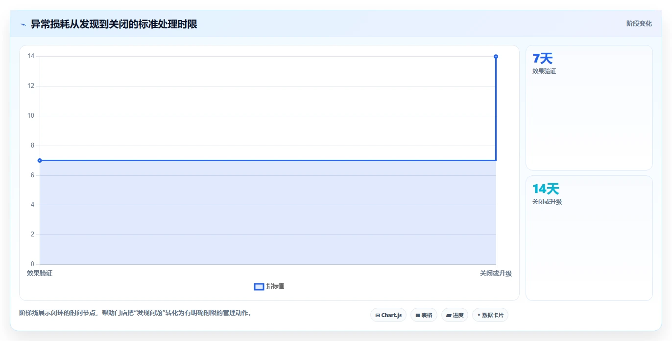This screenshot has height=341, width=672.
Task: Click the y-axis tick label 8
Action: click(x=32, y=146)
